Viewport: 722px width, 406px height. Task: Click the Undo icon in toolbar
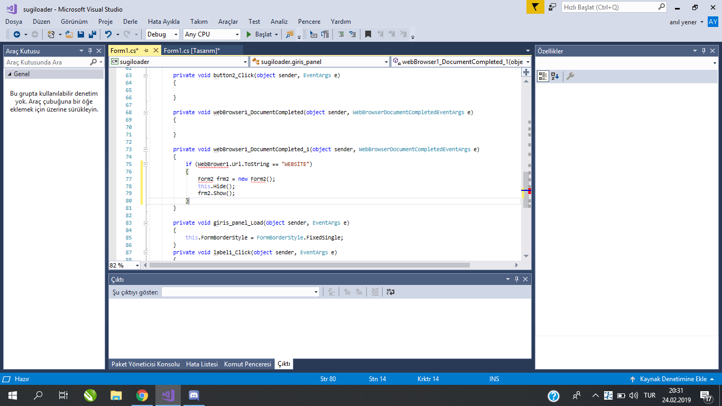[x=108, y=34]
